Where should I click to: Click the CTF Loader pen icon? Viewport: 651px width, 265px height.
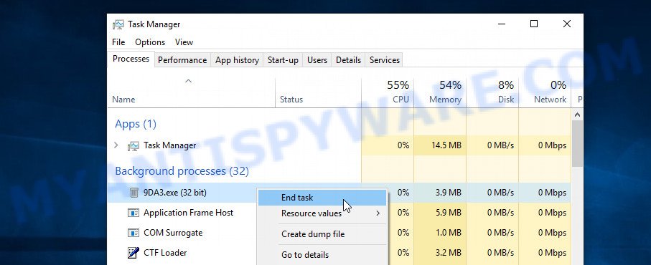(133, 253)
